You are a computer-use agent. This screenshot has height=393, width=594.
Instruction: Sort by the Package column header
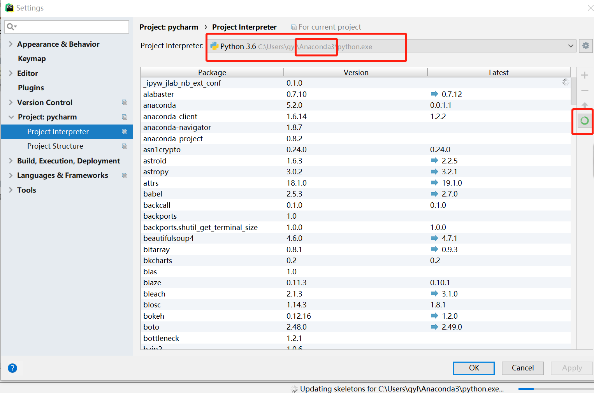pos(212,72)
